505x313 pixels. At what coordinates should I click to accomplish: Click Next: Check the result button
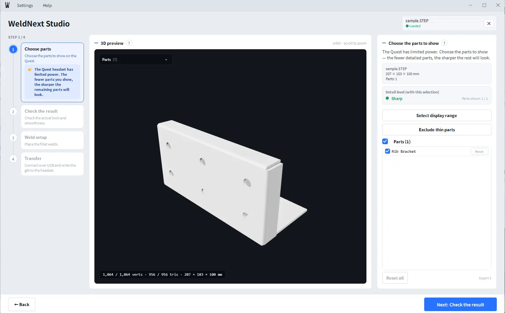point(460,304)
